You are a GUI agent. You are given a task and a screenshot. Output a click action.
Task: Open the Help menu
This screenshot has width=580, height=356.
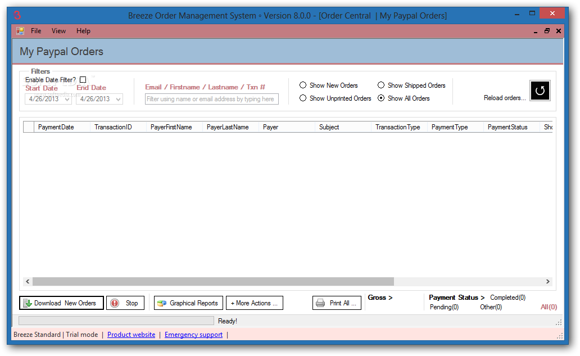pos(83,31)
